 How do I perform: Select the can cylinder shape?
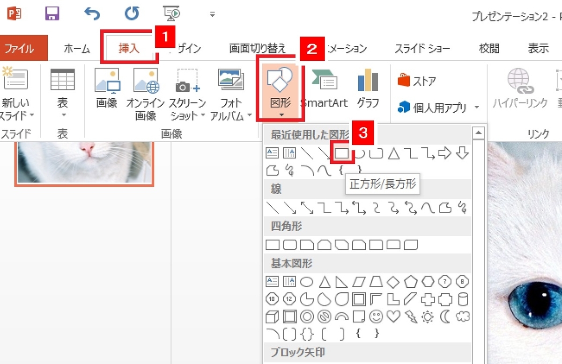pos(463,299)
